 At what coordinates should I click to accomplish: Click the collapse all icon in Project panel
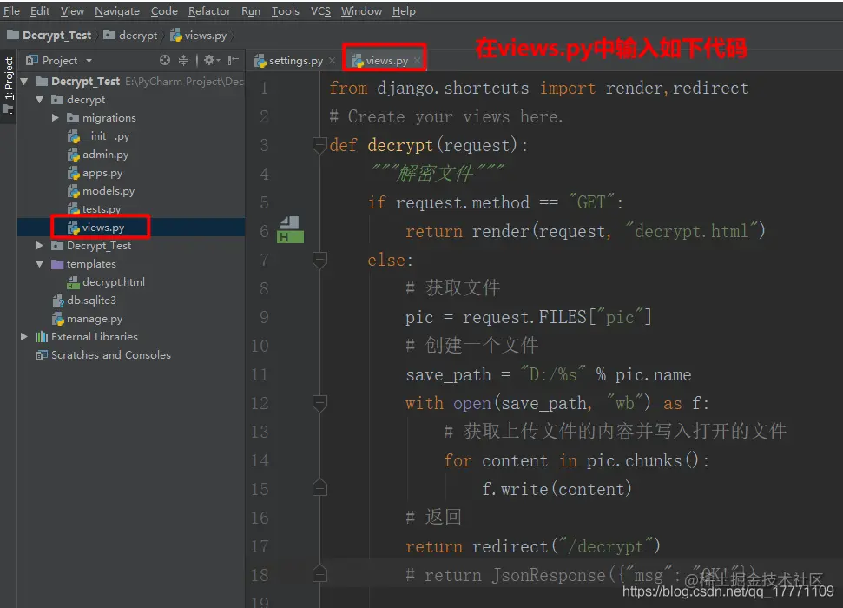(x=183, y=60)
